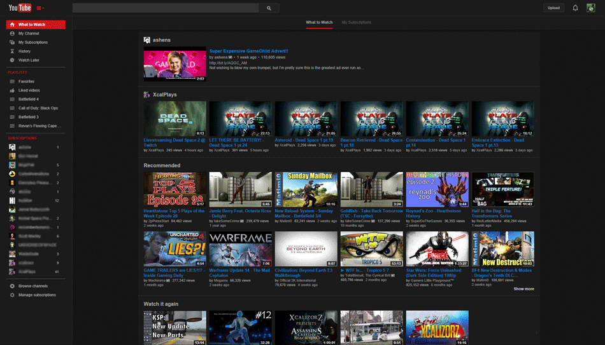Image resolution: width=605 pixels, height=345 pixels.
Task: Open Contamination - Dead Space 1 pt.14
Action: point(436,142)
